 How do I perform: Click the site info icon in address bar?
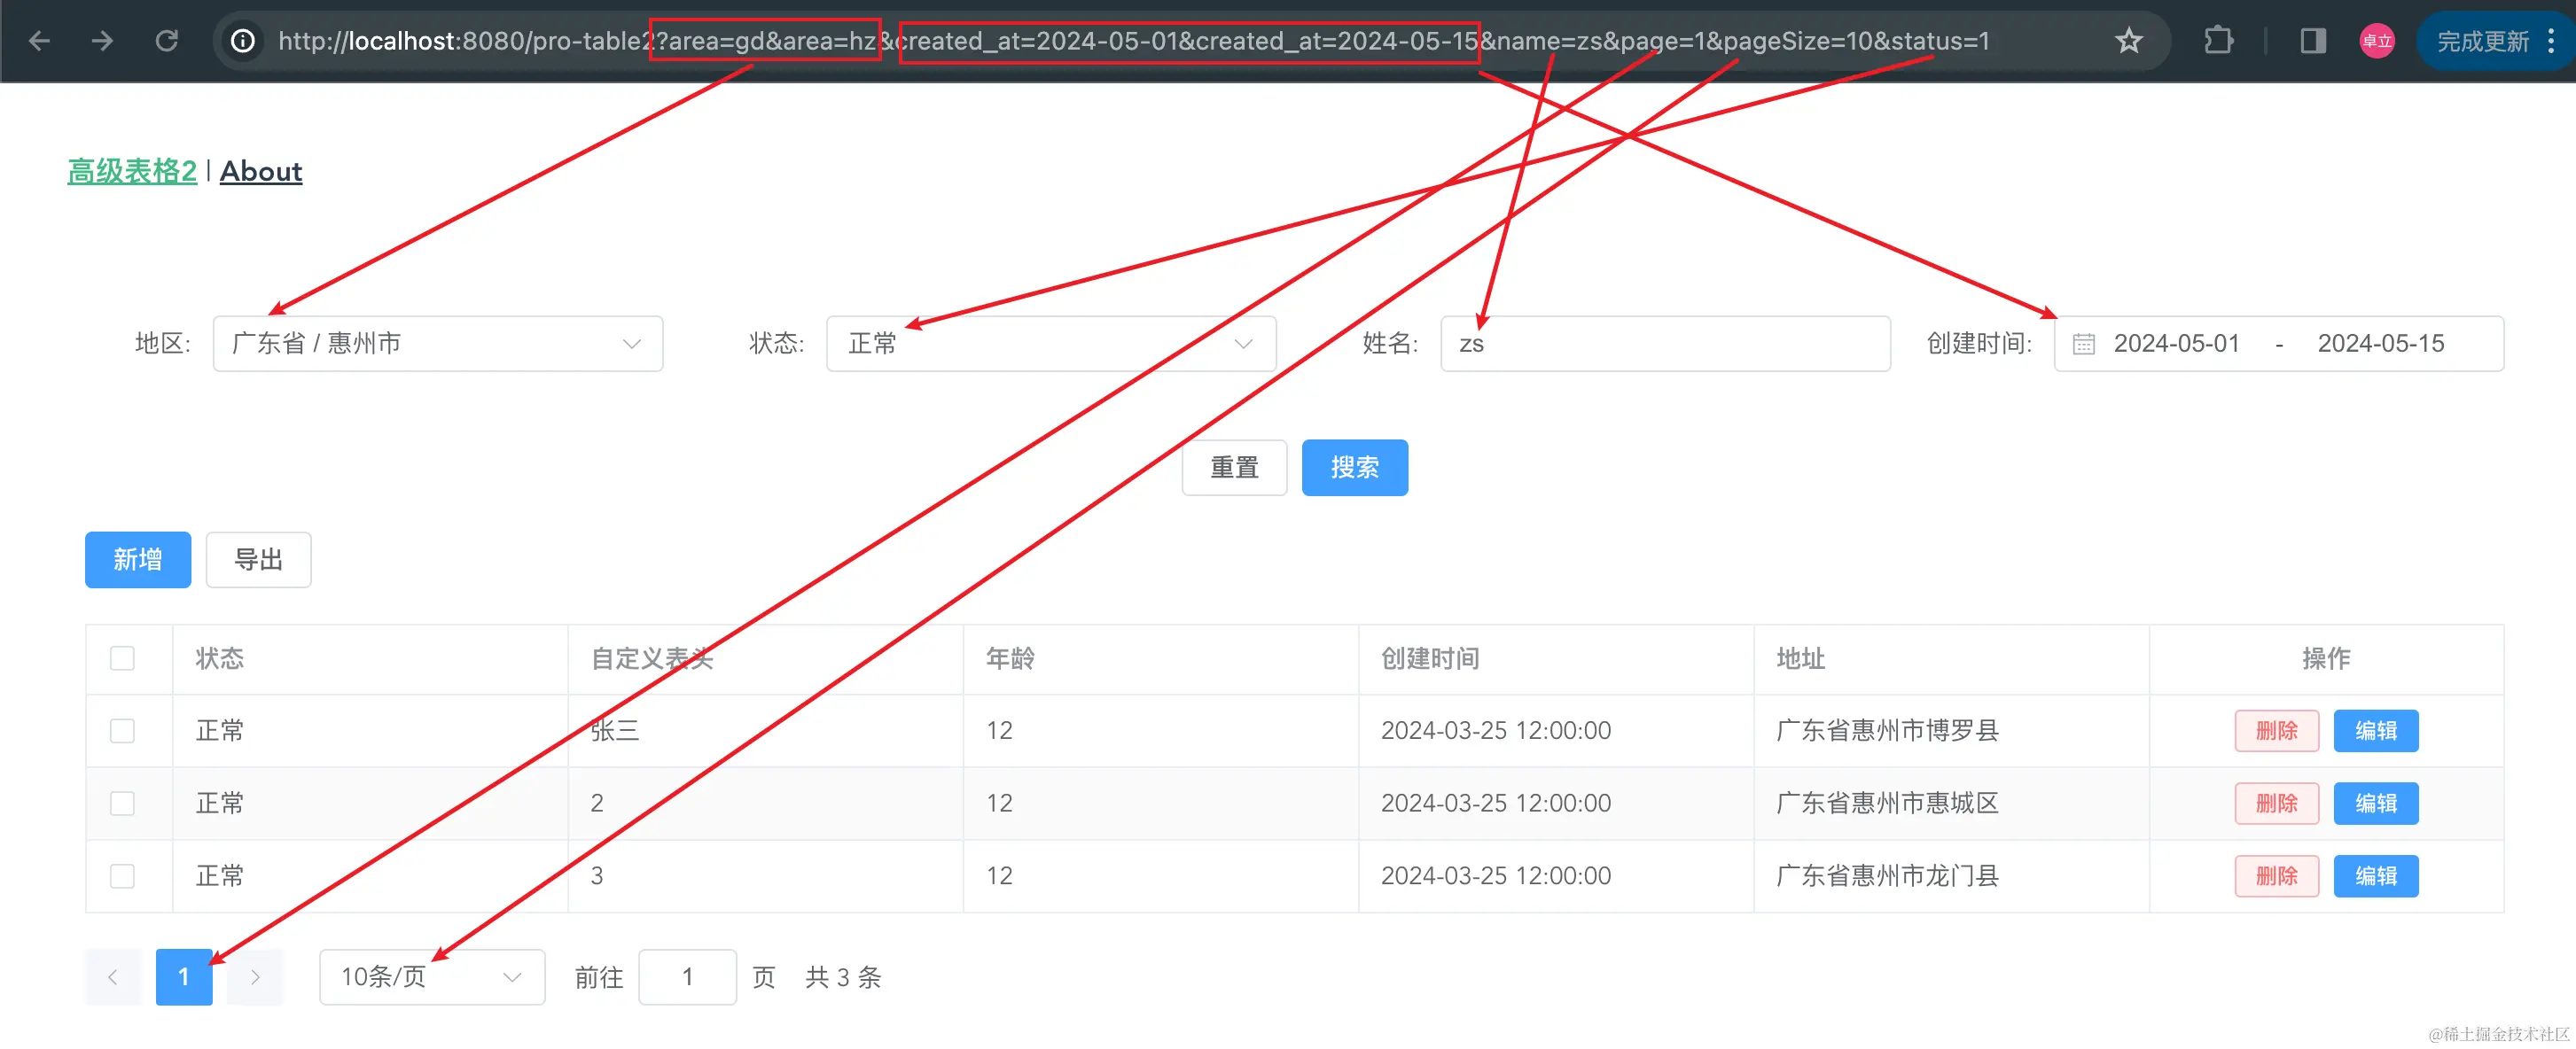click(x=243, y=41)
